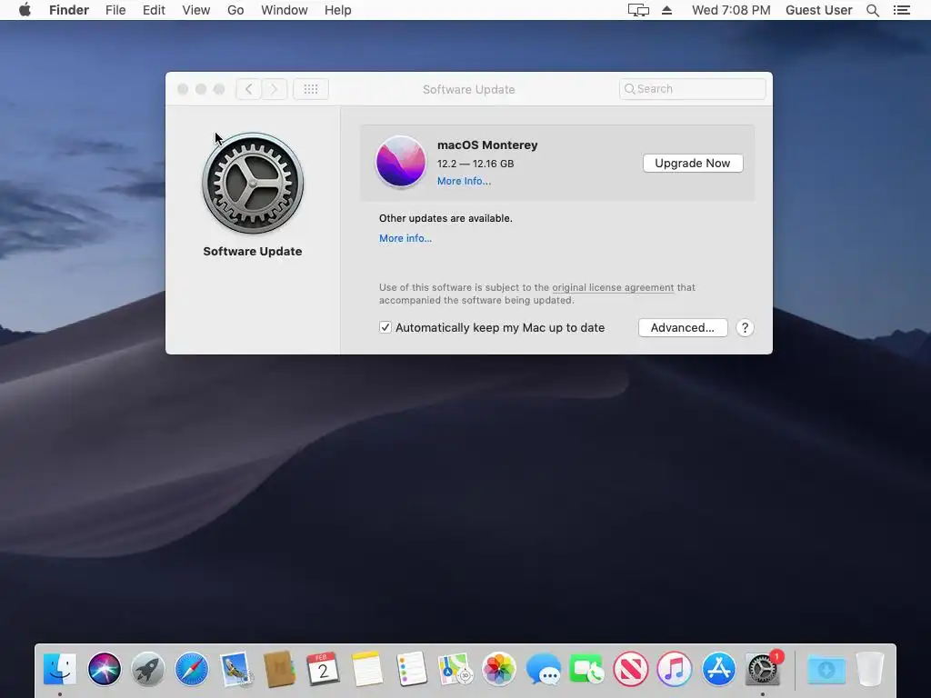Click the Wed 7:08 PM clock

point(731,10)
